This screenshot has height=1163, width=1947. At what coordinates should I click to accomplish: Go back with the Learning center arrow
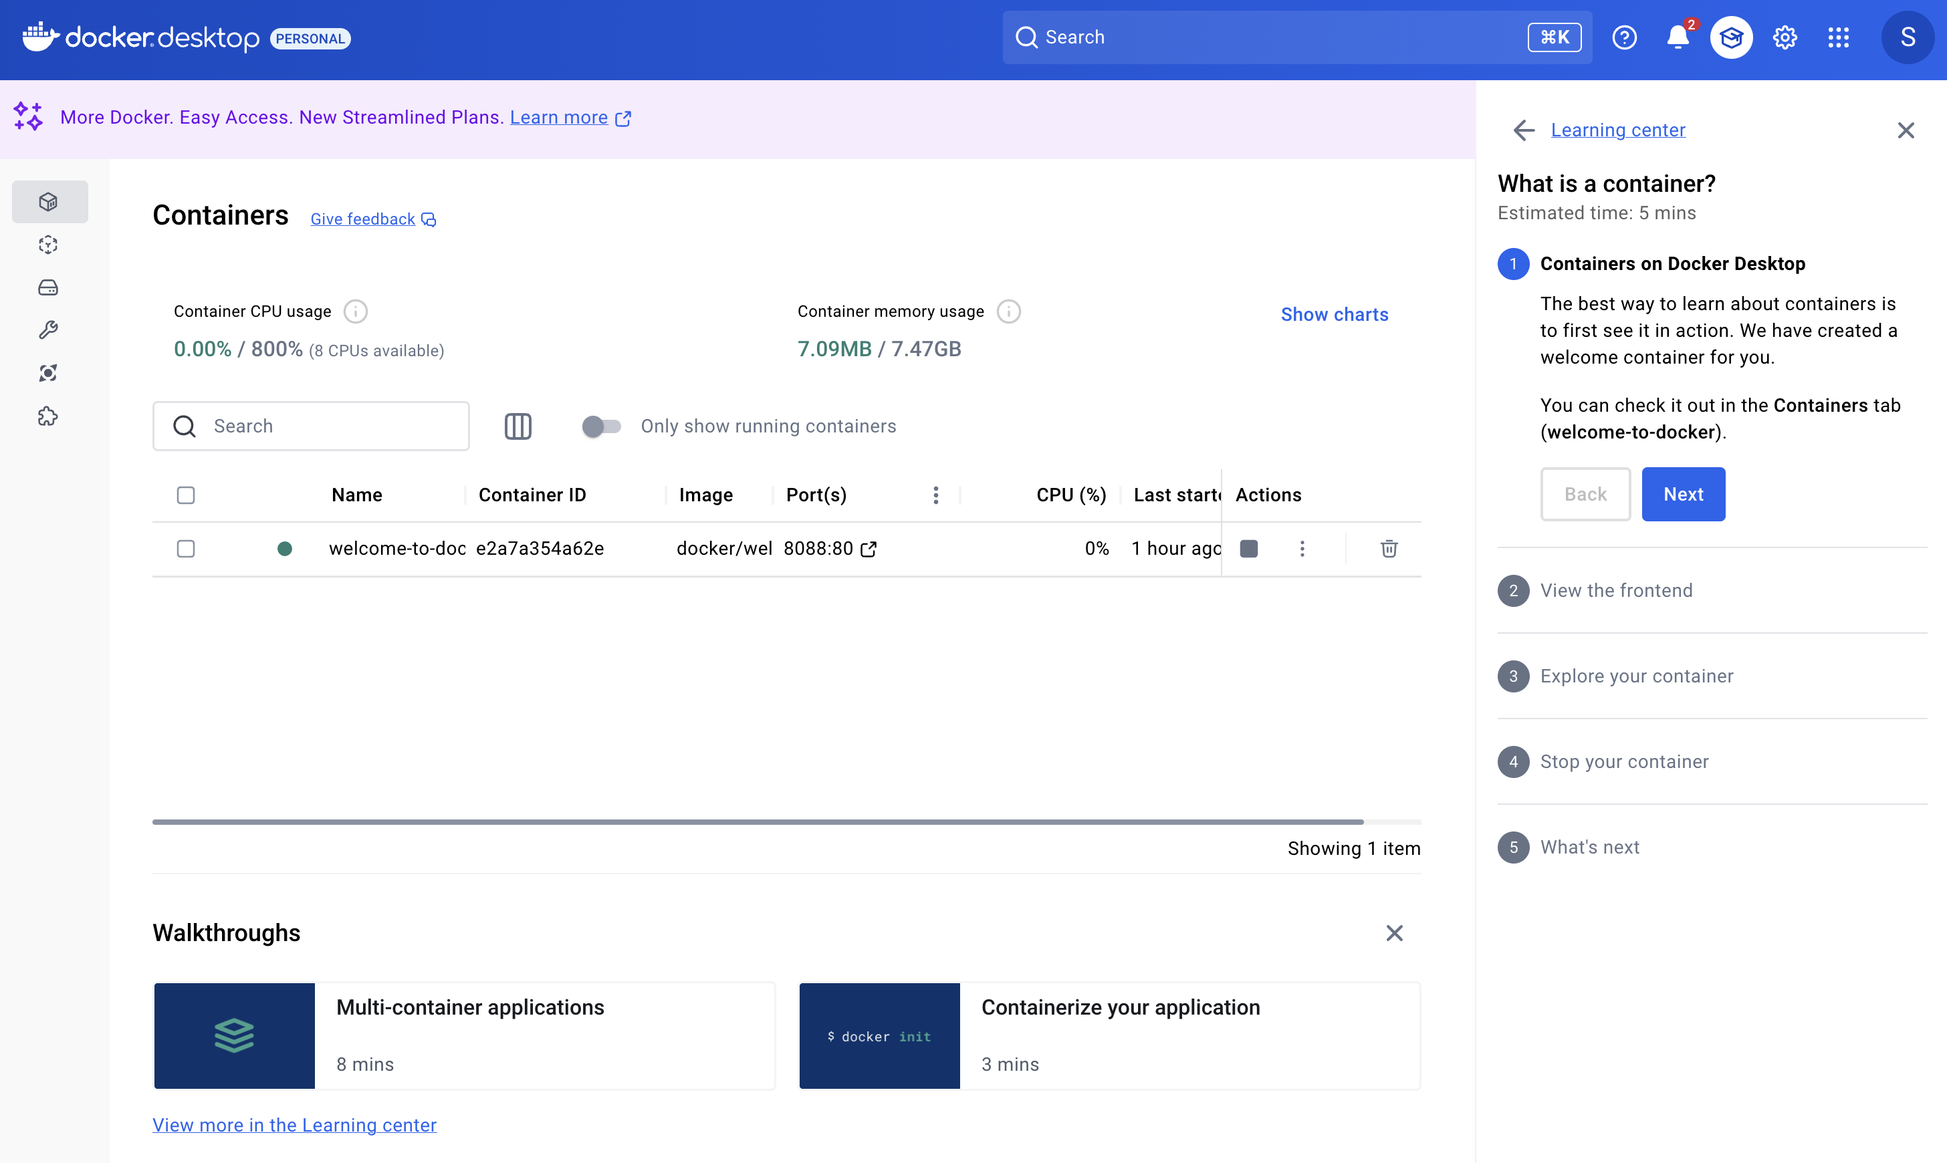(x=1524, y=130)
